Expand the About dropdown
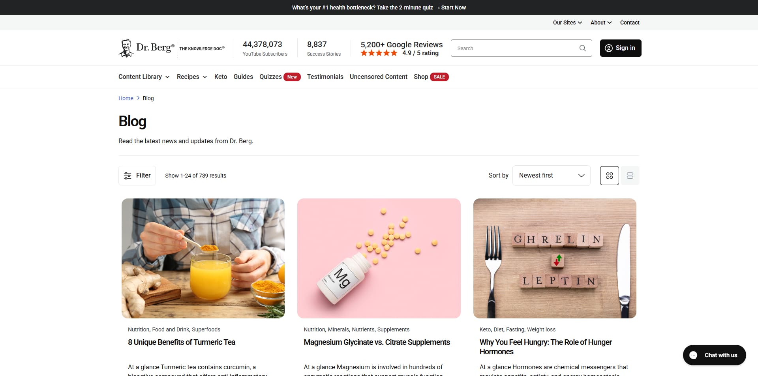Viewport: 758px width, 376px height. (601, 22)
